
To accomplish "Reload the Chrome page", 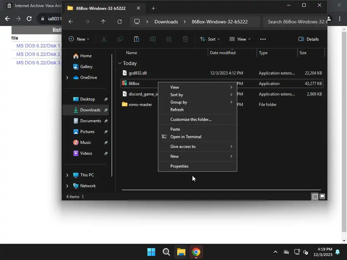I will click(x=29, y=19).
